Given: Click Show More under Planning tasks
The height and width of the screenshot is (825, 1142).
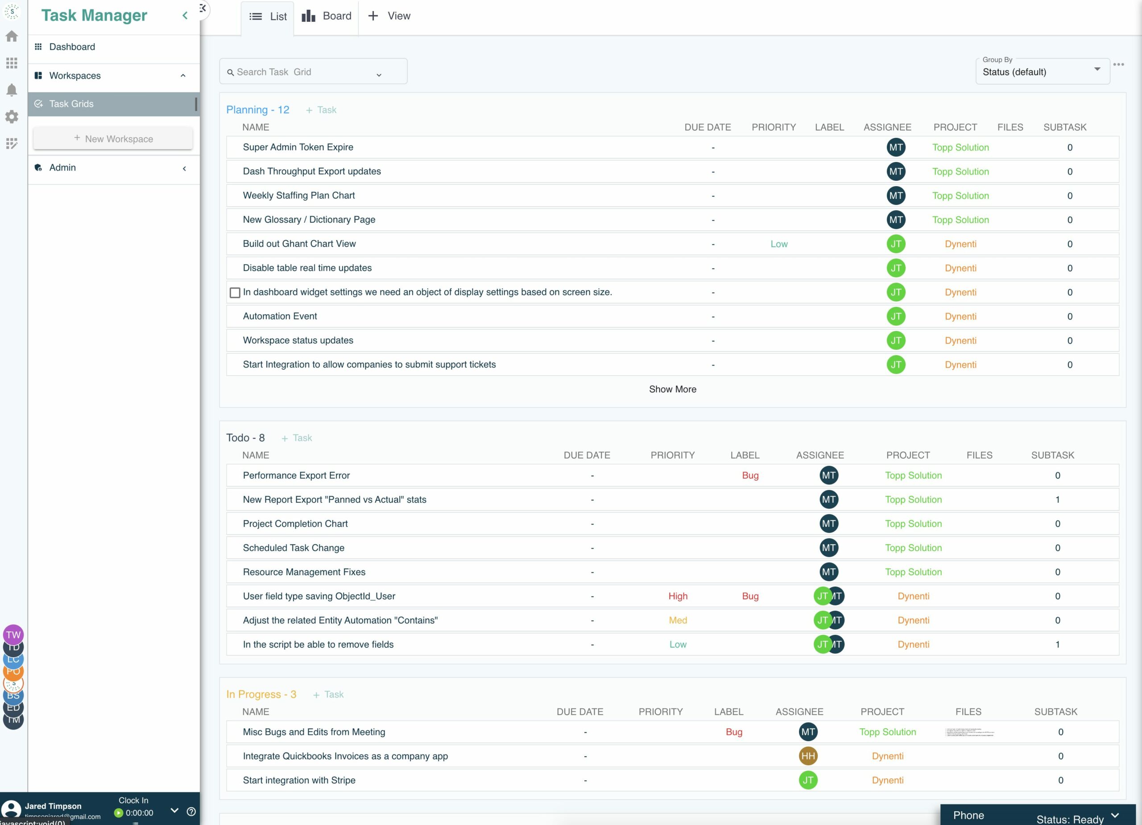Looking at the screenshot, I should point(672,390).
